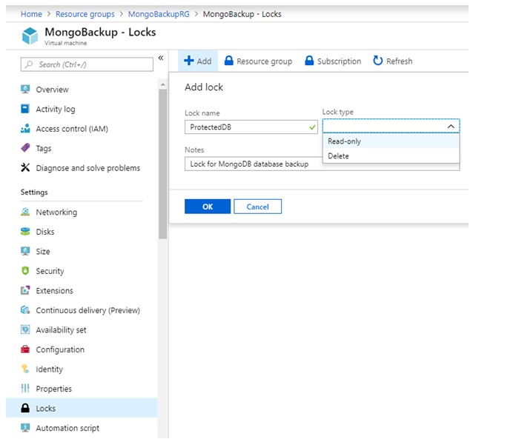Click the Access control (IAM) icon
Image resolution: width=516 pixels, height=439 pixels.
pos(25,129)
